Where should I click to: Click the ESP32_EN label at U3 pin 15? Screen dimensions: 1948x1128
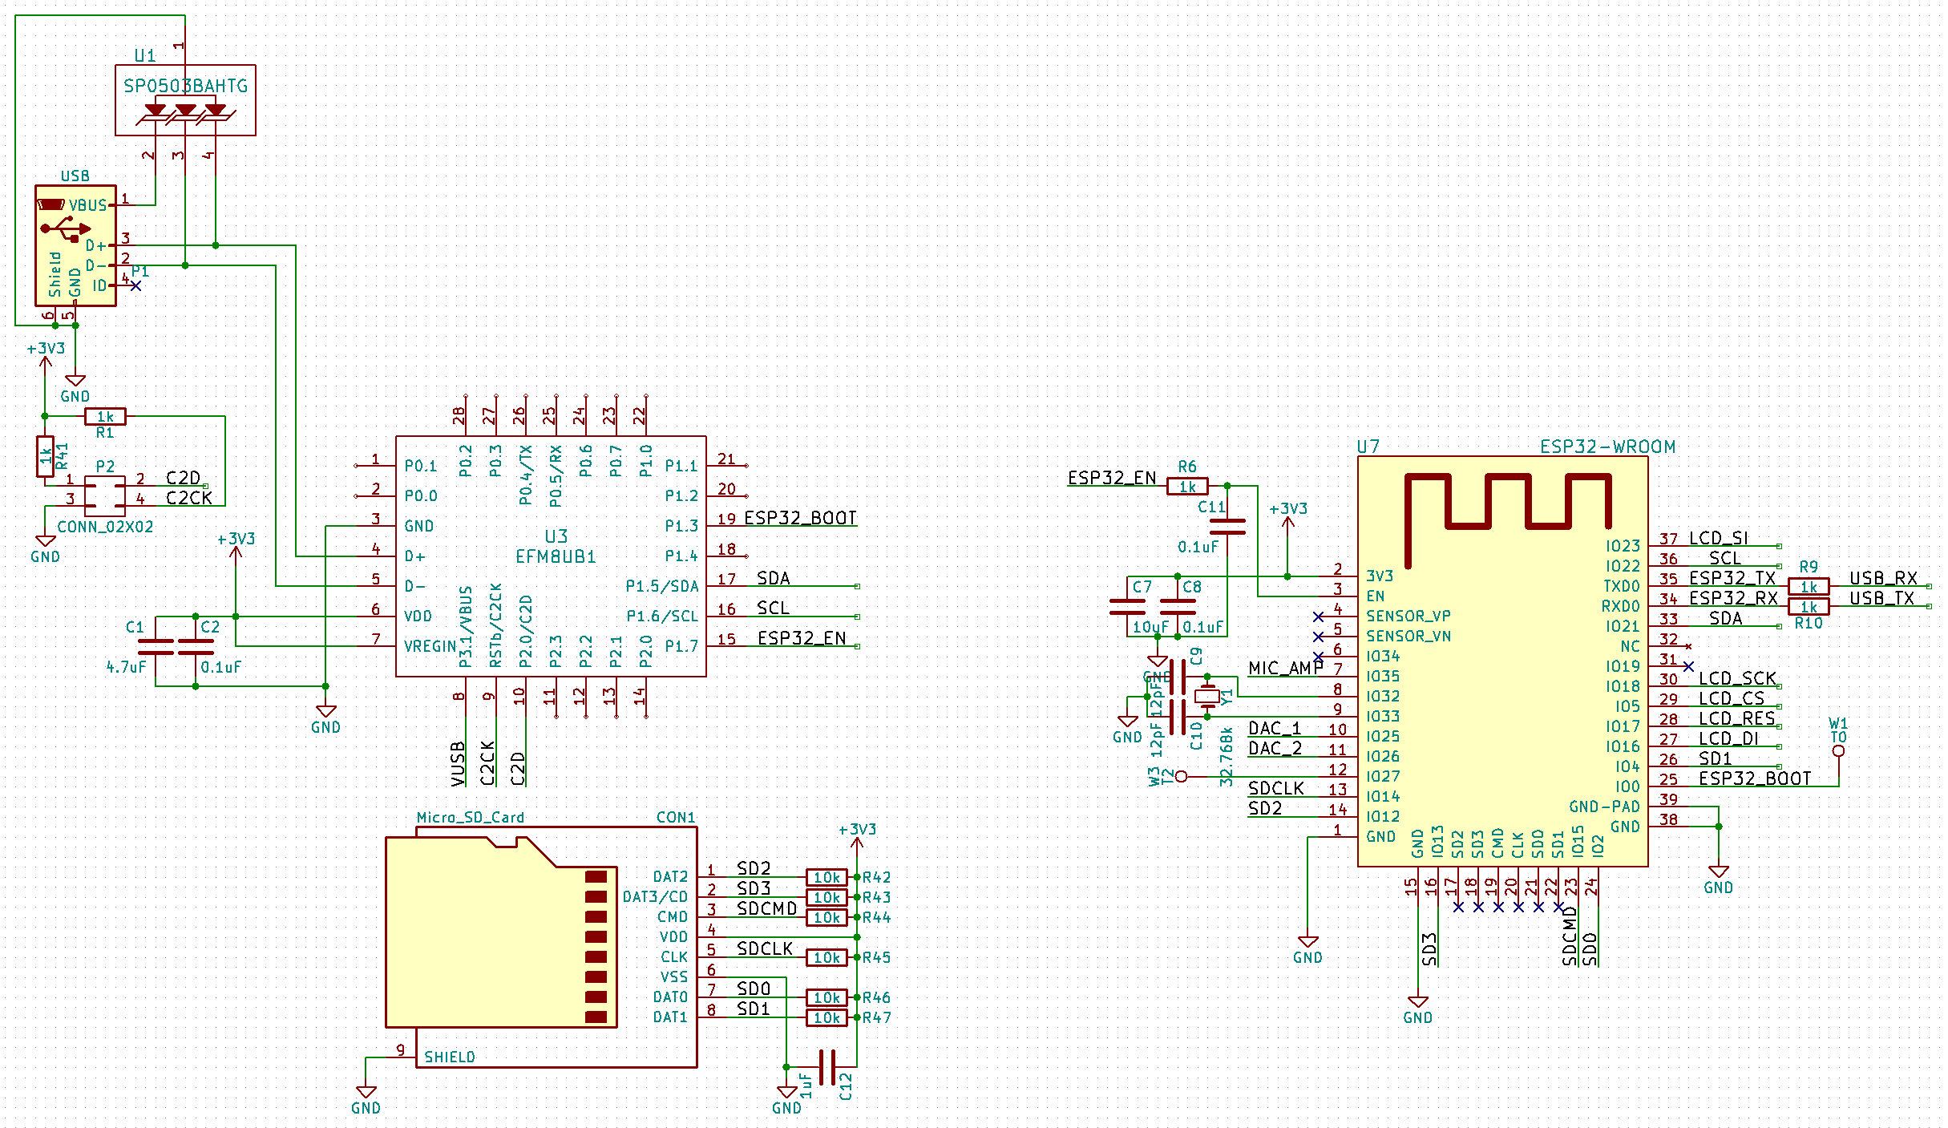(802, 638)
